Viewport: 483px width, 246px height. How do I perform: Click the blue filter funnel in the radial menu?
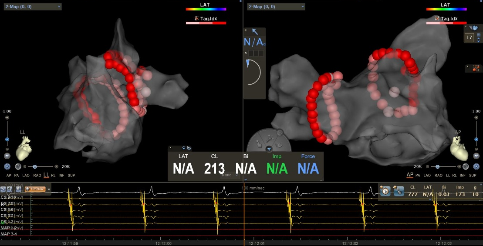(269, 150)
